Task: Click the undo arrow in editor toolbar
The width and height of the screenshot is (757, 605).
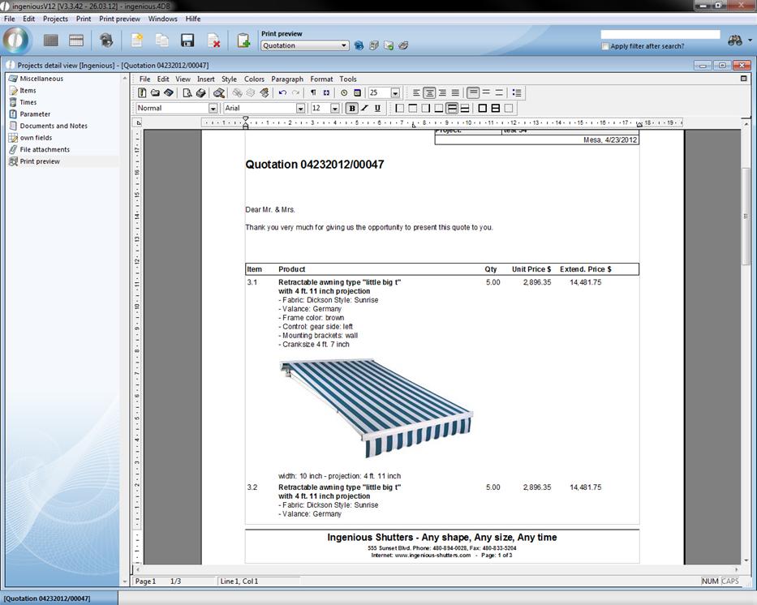Action: [x=282, y=93]
